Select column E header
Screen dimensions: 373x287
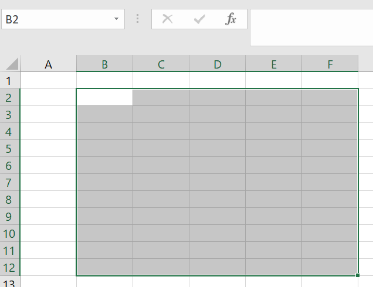click(273, 64)
